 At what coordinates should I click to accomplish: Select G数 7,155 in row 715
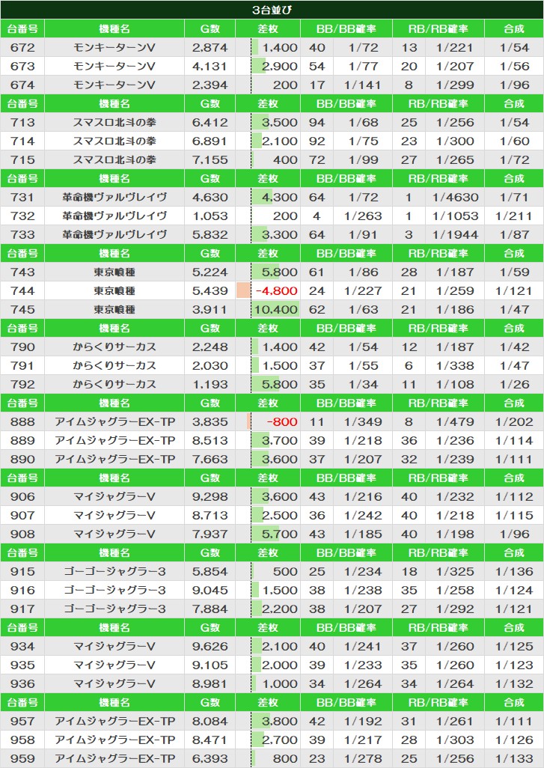tap(210, 159)
